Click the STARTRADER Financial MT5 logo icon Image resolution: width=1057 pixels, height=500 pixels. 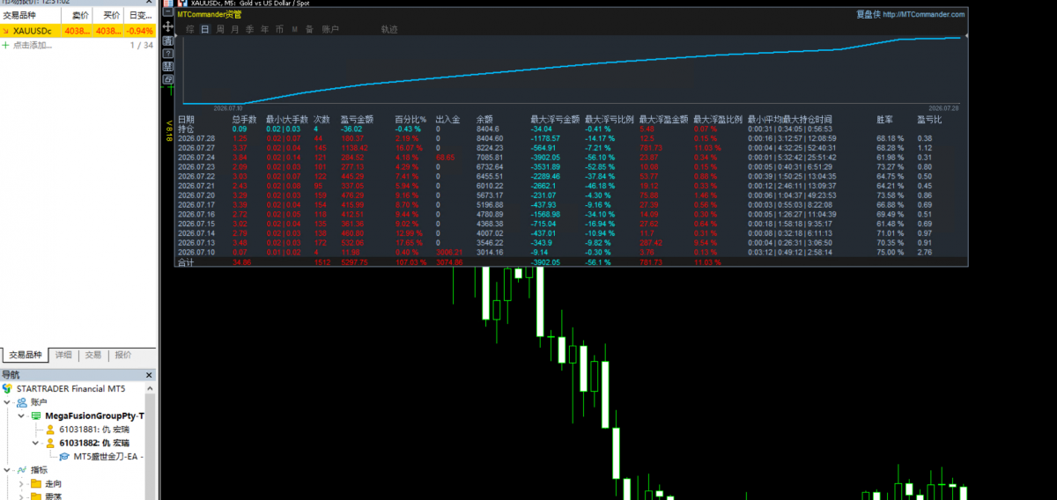click(x=9, y=388)
